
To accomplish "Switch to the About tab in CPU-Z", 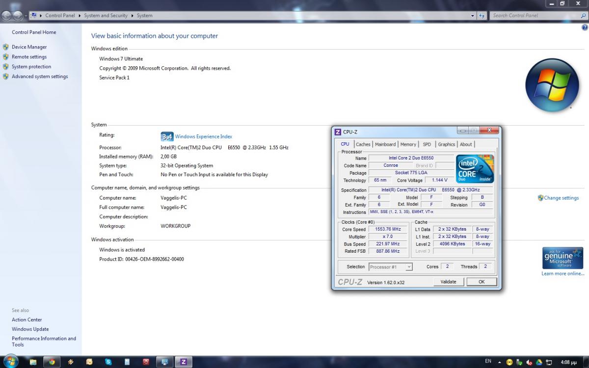I will tap(466, 144).
